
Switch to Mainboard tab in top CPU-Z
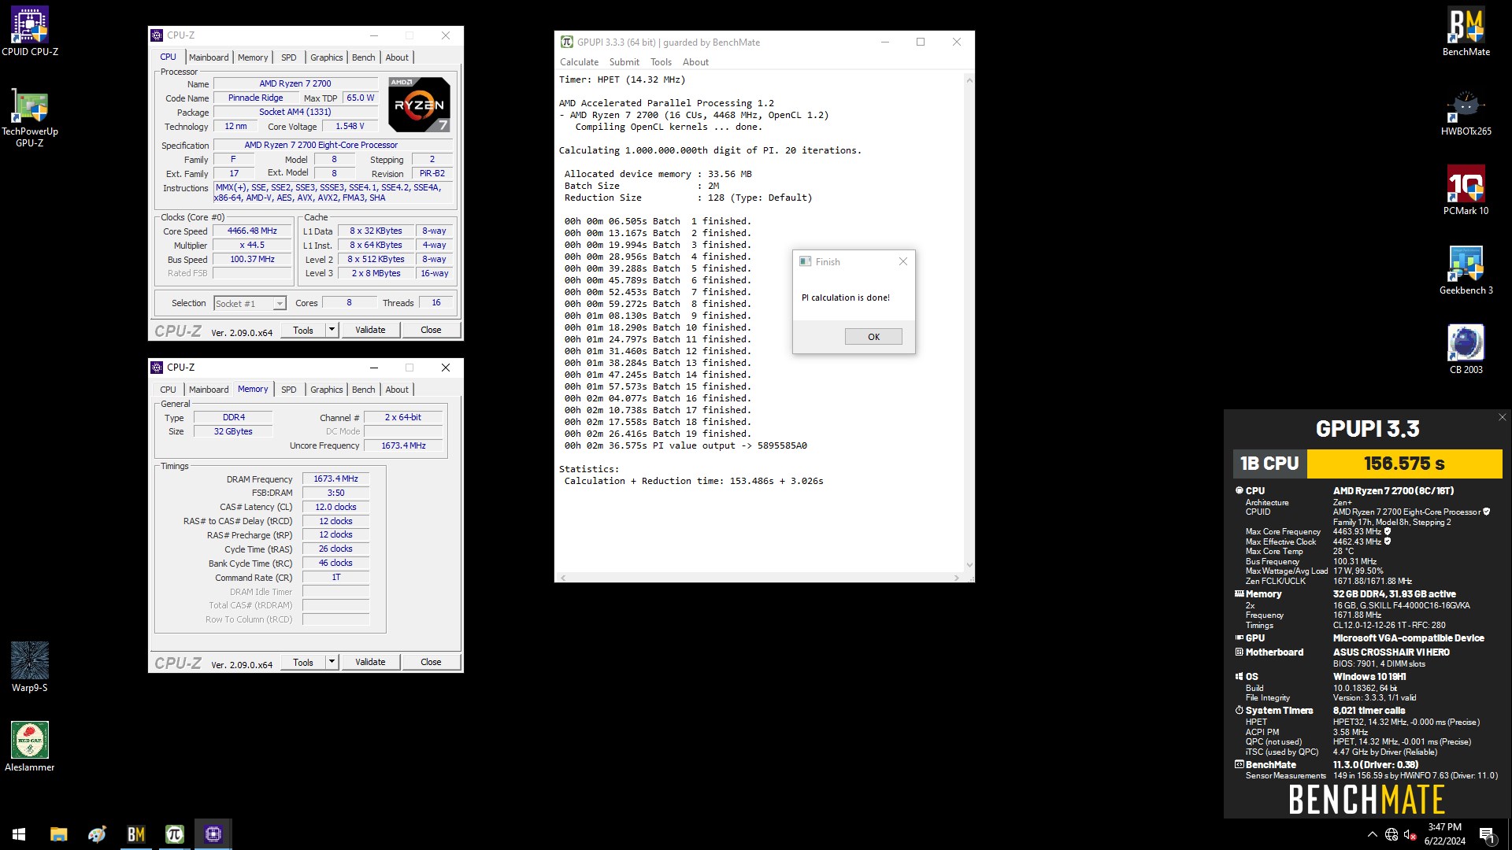[x=209, y=57]
